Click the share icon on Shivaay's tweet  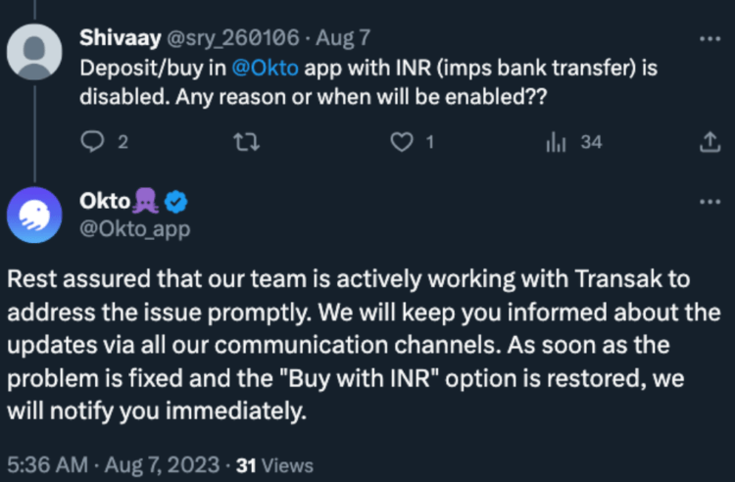(x=708, y=143)
